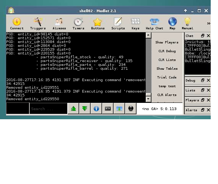Open the Aliases editor
Image resolution: width=218 pixels, height=184 pixels.
59,24
